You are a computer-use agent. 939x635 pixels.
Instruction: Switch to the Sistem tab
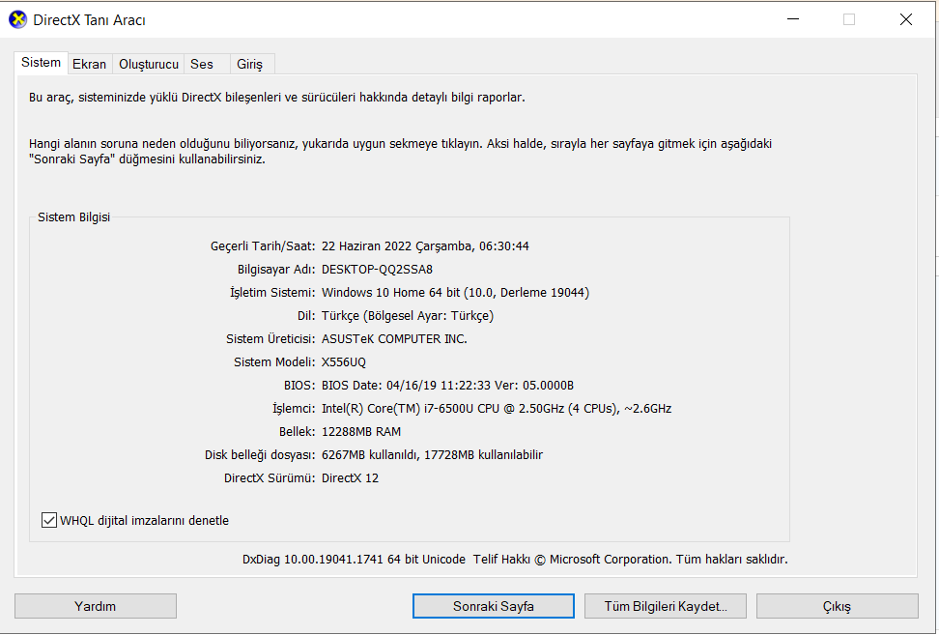[x=41, y=62]
